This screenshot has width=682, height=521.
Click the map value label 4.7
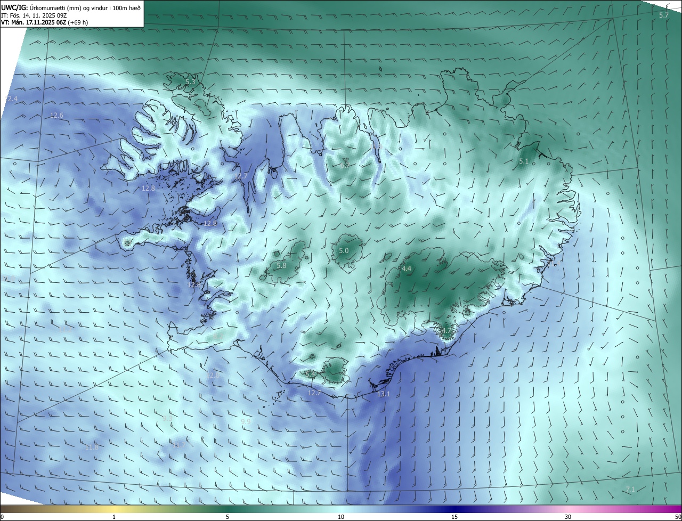[x=446, y=331]
